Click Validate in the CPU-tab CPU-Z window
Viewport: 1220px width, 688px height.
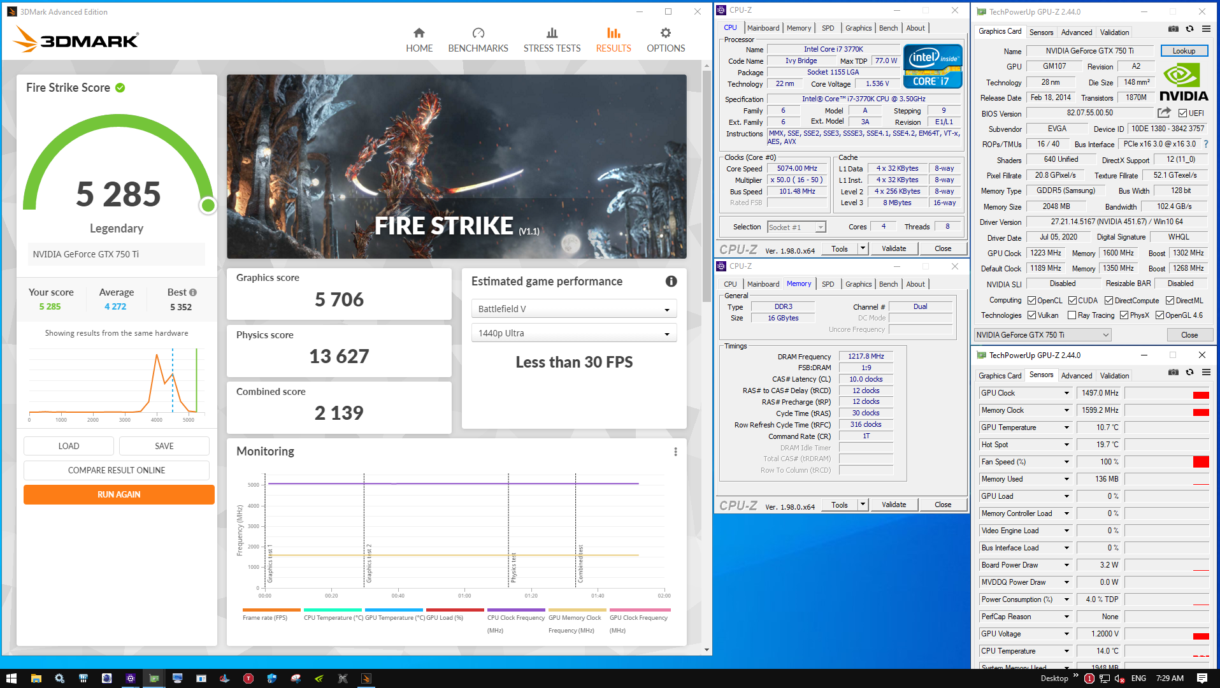(894, 248)
